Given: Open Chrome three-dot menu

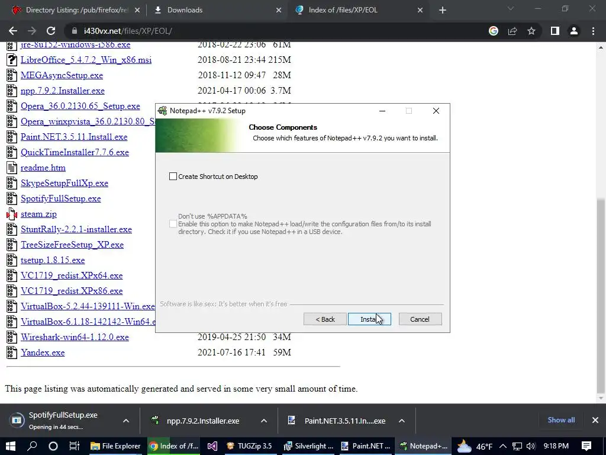Looking at the screenshot, I should pos(593,31).
